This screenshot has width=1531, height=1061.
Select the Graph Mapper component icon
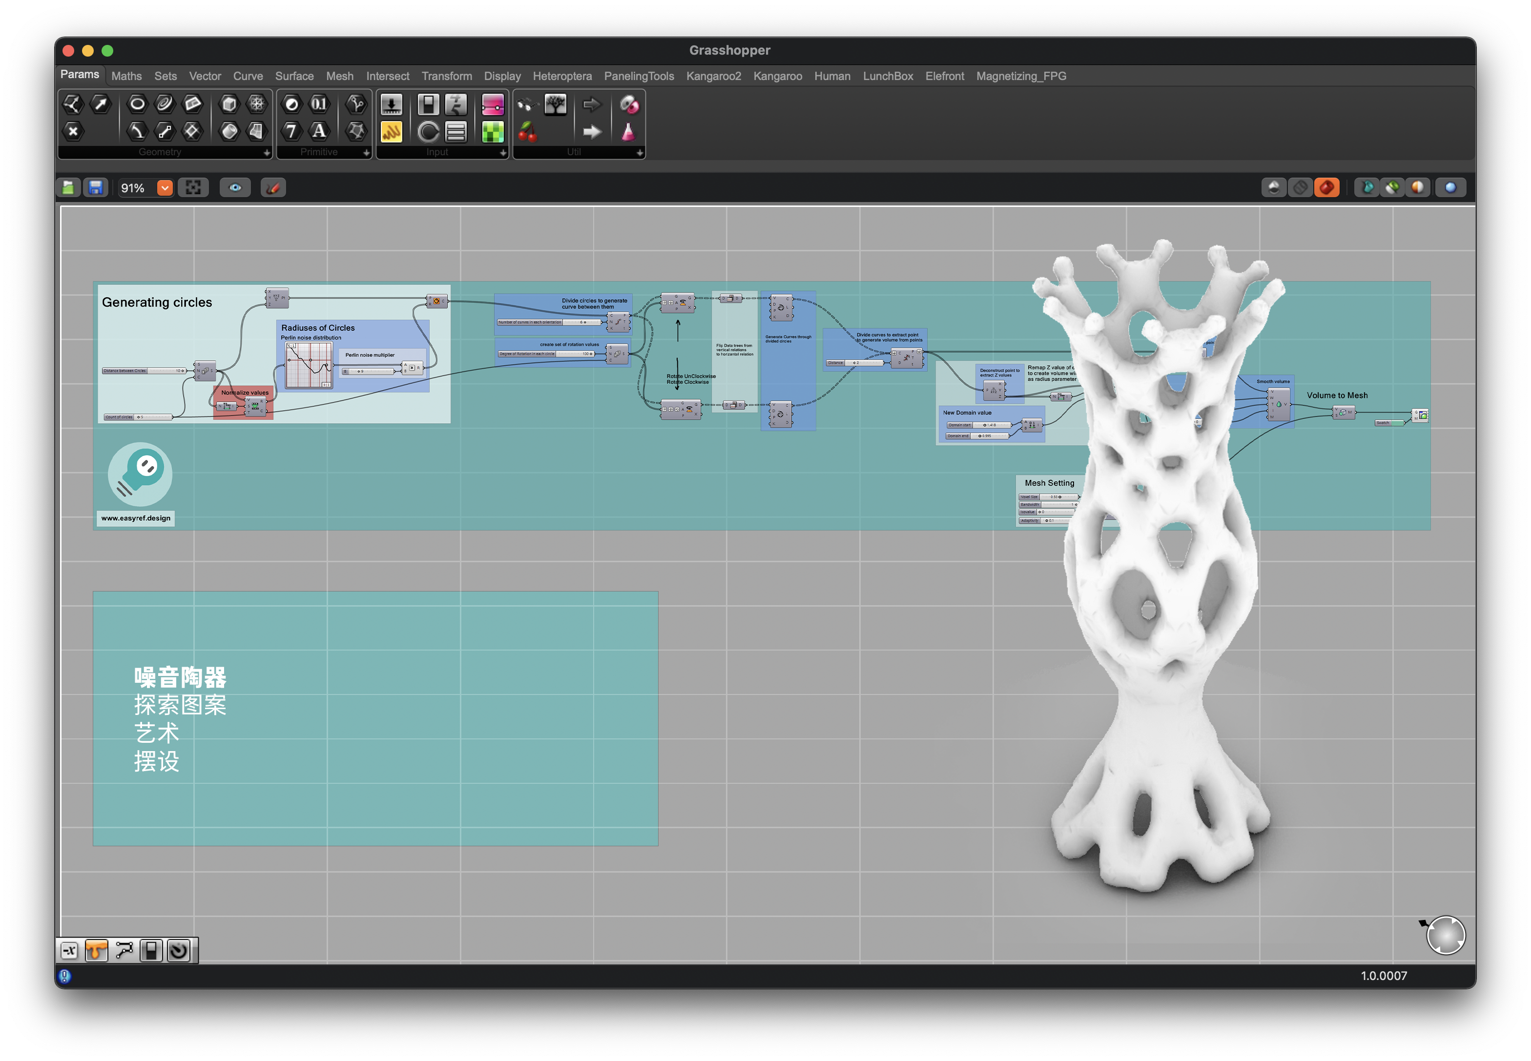pyautogui.click(x=391, y=132)
